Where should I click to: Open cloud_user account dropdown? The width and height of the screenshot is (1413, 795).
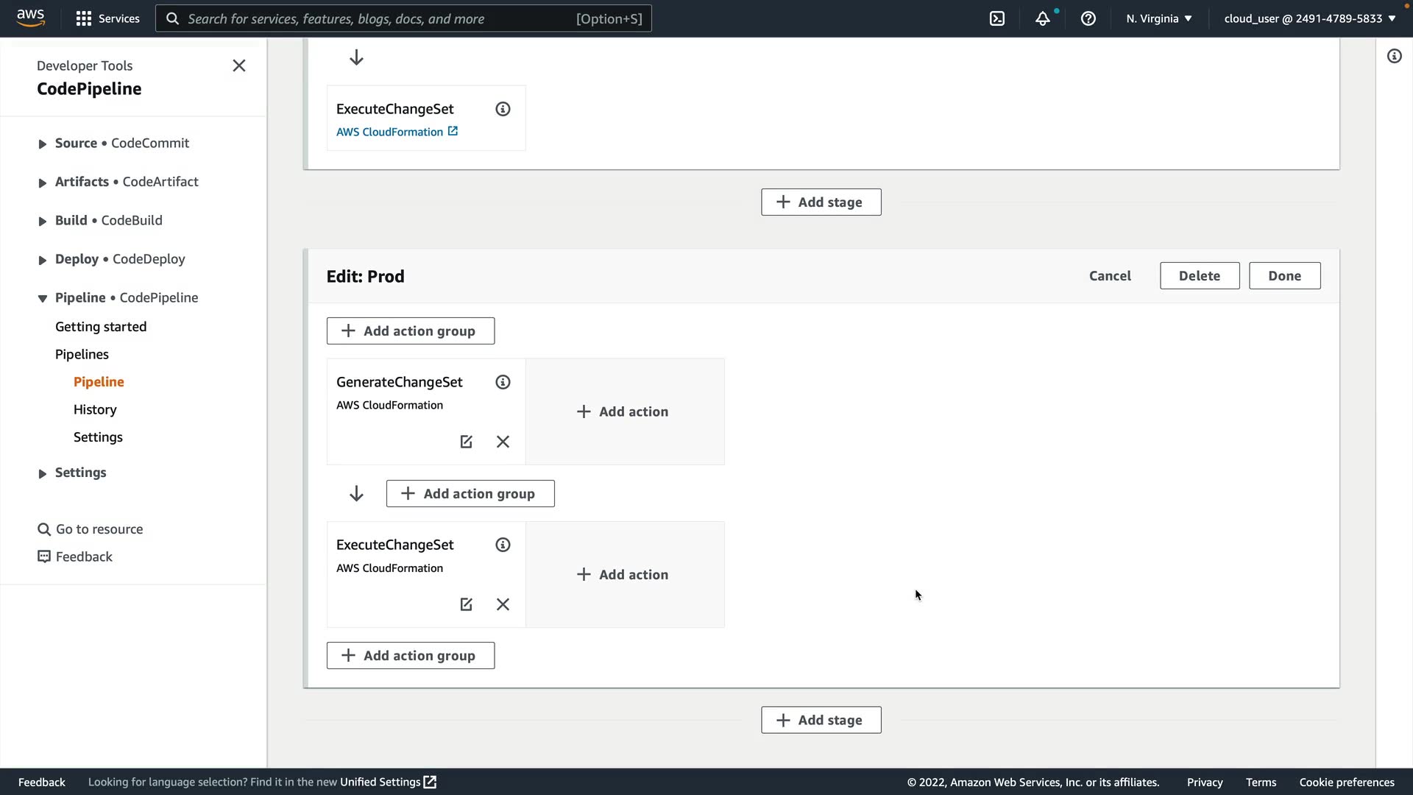[1310, 18]
